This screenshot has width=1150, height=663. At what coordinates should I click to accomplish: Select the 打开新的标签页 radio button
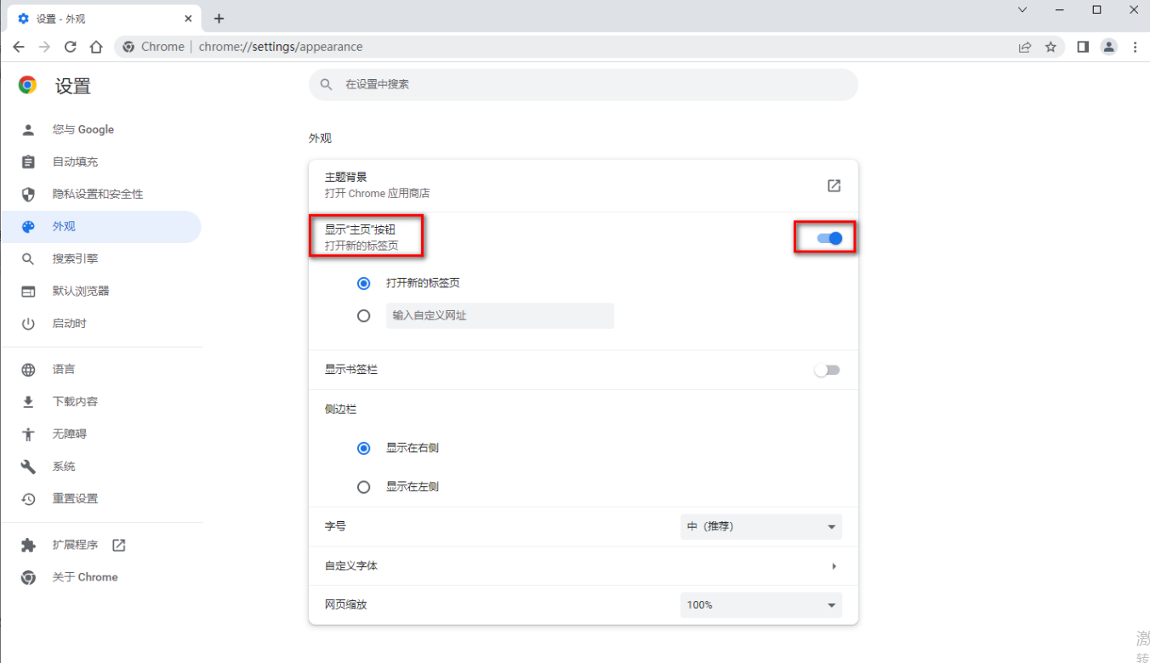[364, 283]
